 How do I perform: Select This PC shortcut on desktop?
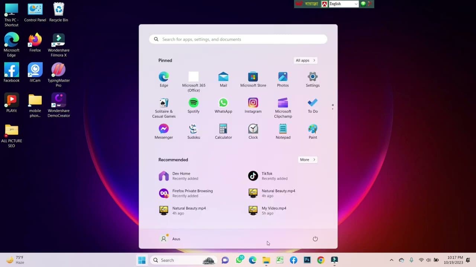[x=12, y=15]
